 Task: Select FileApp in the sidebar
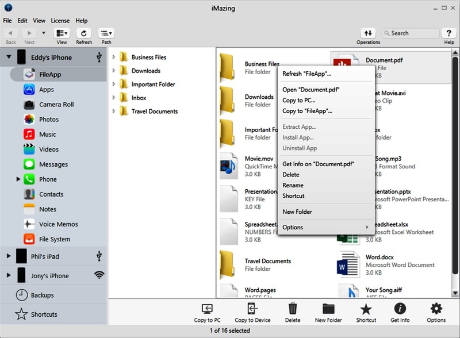tap(58, 75)
